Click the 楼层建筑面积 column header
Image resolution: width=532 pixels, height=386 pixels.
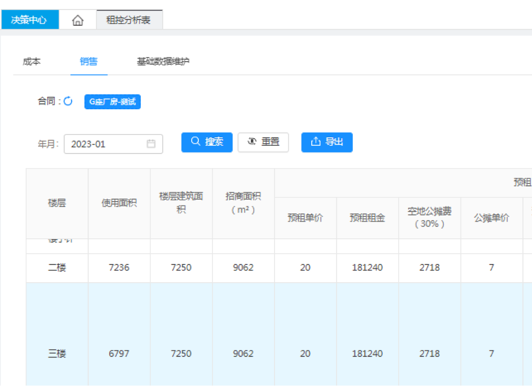(181, 203)
